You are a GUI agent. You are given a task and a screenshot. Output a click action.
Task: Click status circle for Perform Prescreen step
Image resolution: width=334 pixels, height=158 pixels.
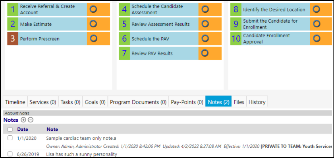tap(93, 38)
